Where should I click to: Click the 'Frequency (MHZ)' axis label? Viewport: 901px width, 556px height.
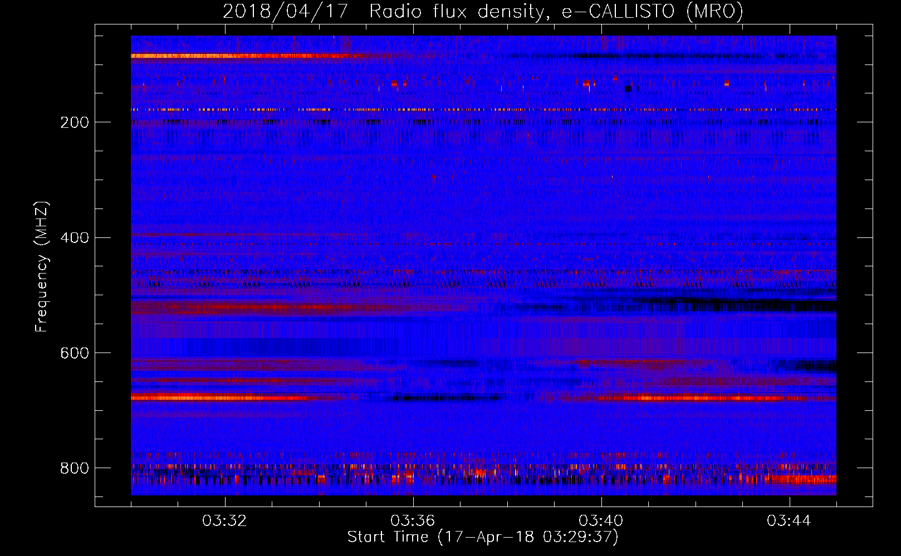(x=42, y=266)
